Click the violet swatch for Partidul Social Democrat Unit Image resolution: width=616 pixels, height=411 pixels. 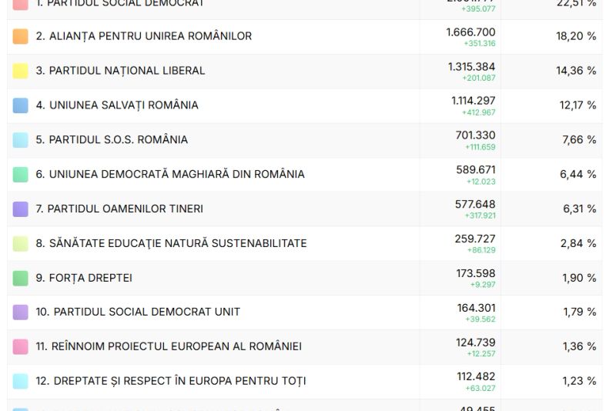tap(21, 312)
